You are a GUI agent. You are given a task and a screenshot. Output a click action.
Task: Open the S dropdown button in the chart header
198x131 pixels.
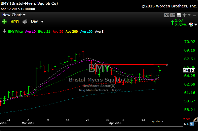click(x=167, y=15)
